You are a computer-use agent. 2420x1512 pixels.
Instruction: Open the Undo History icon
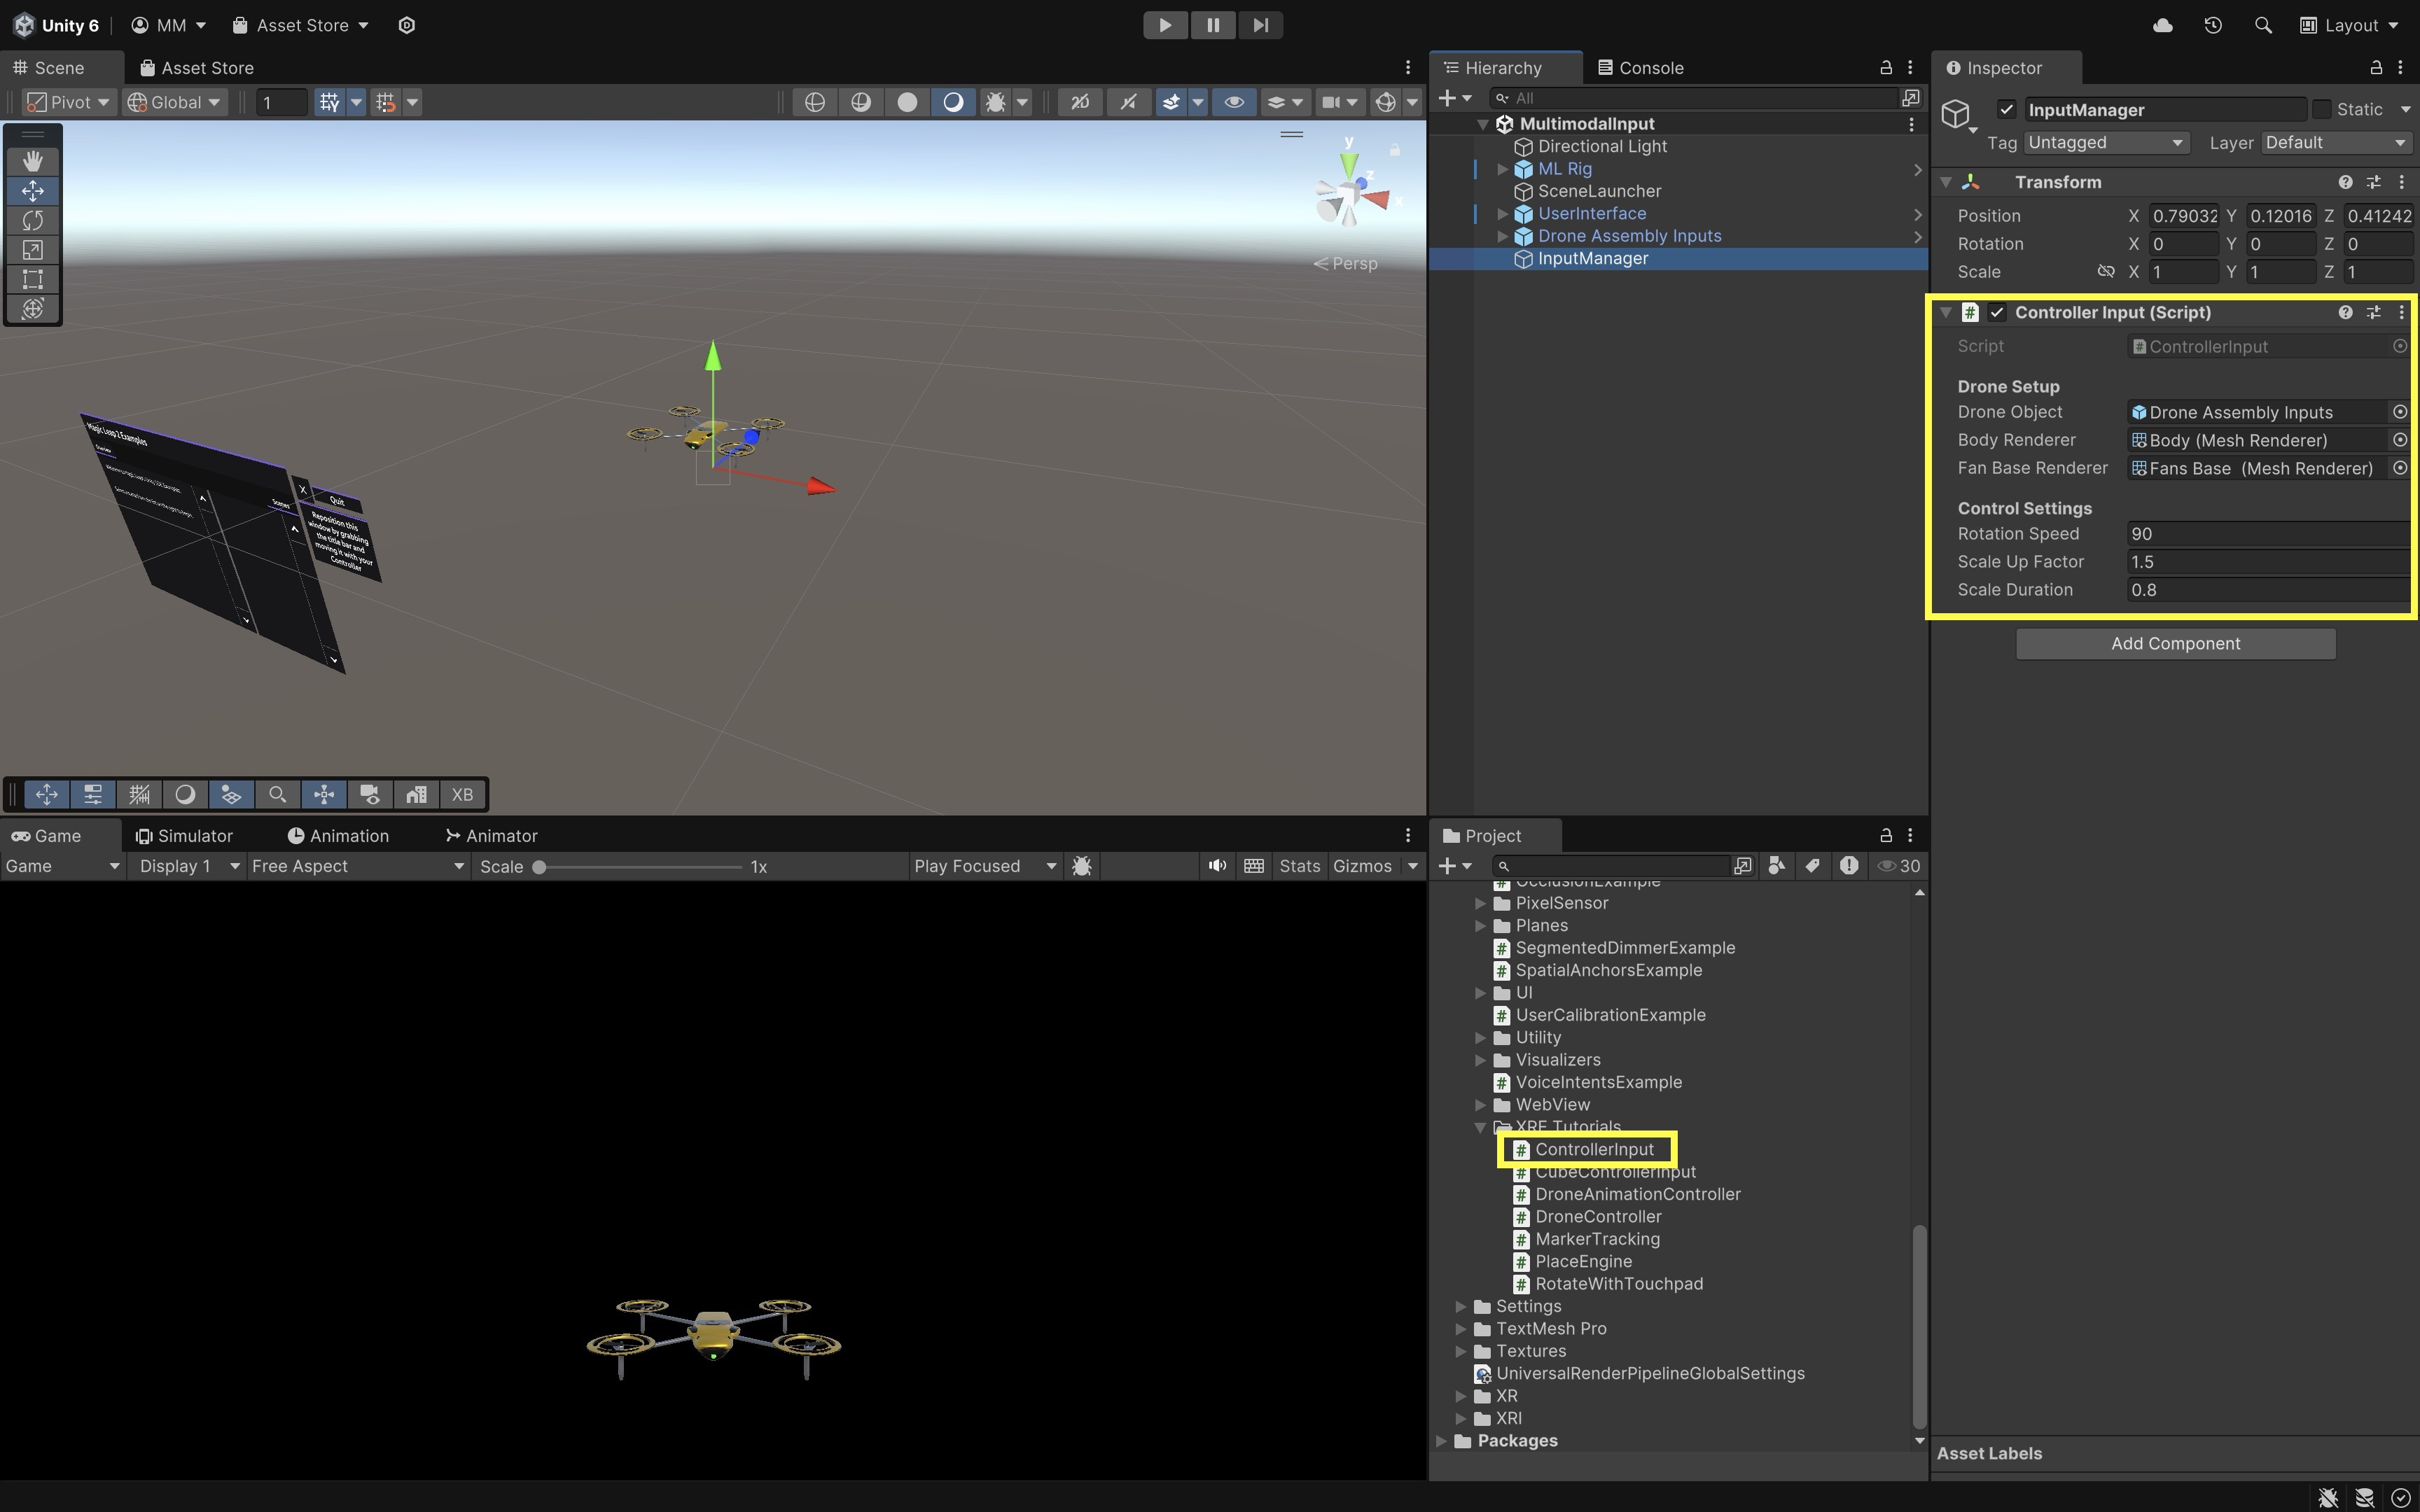[x=2212, y=25]
